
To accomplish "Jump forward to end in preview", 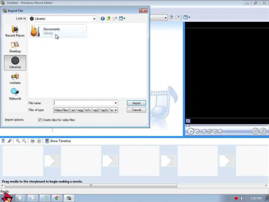I will pyautogui.click(x=220, y=132).
